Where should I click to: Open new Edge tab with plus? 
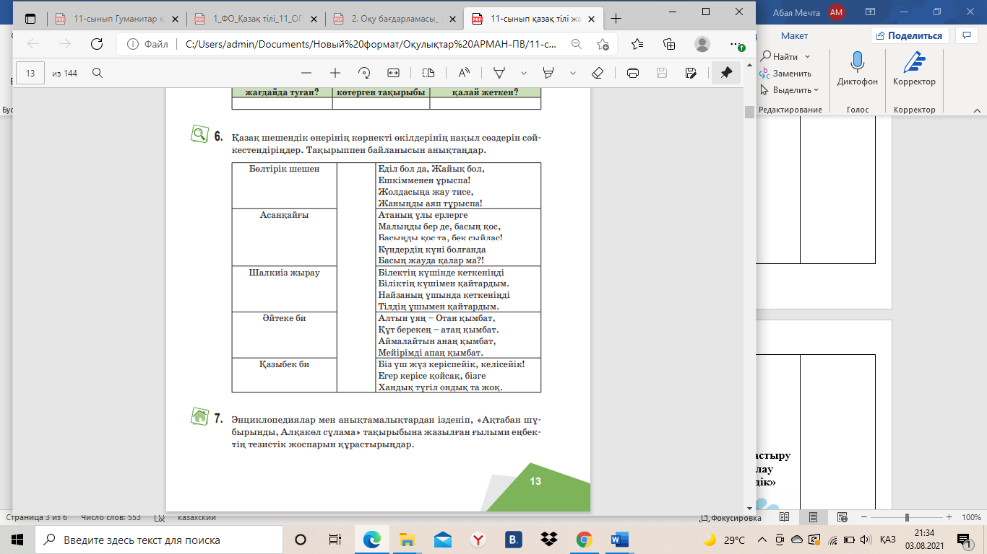point(616,18)
